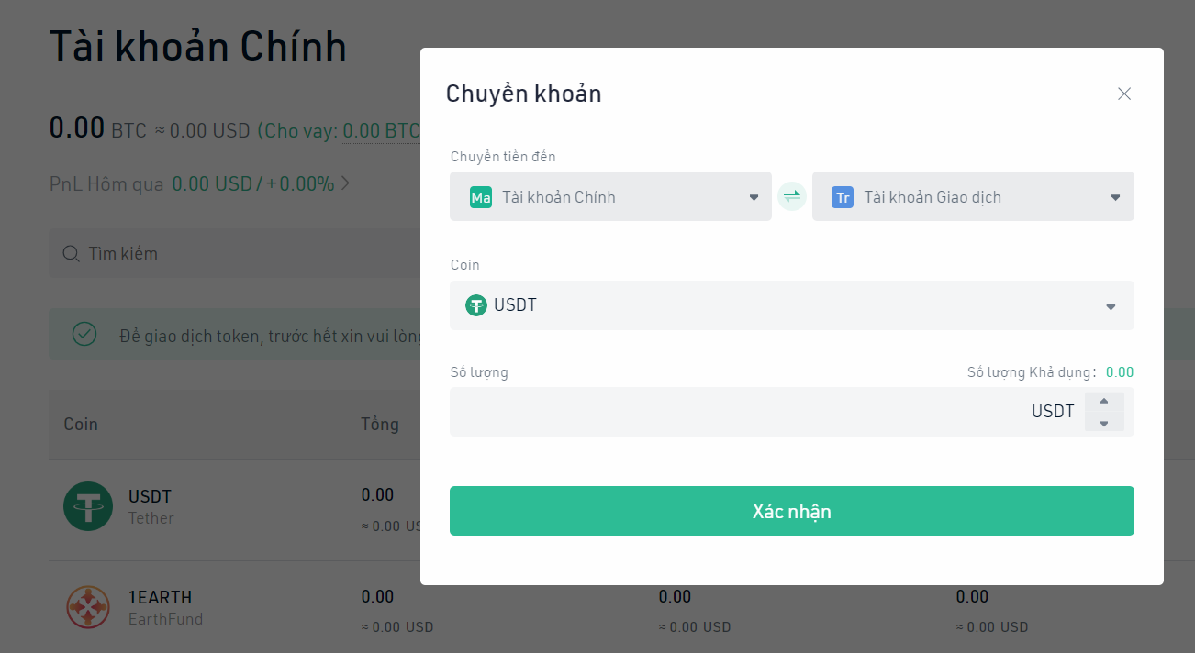Viewport: 1195px width, 653px height.
Task: Click the green Ma account badge icon
Action: coord(481,197)
